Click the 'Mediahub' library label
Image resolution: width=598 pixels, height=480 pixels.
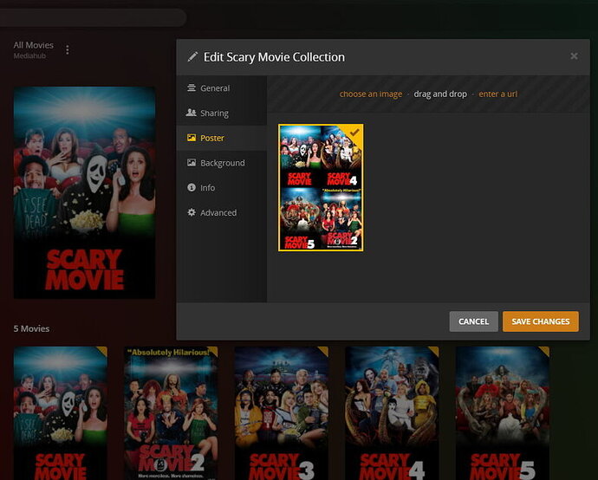coord(29,56)
